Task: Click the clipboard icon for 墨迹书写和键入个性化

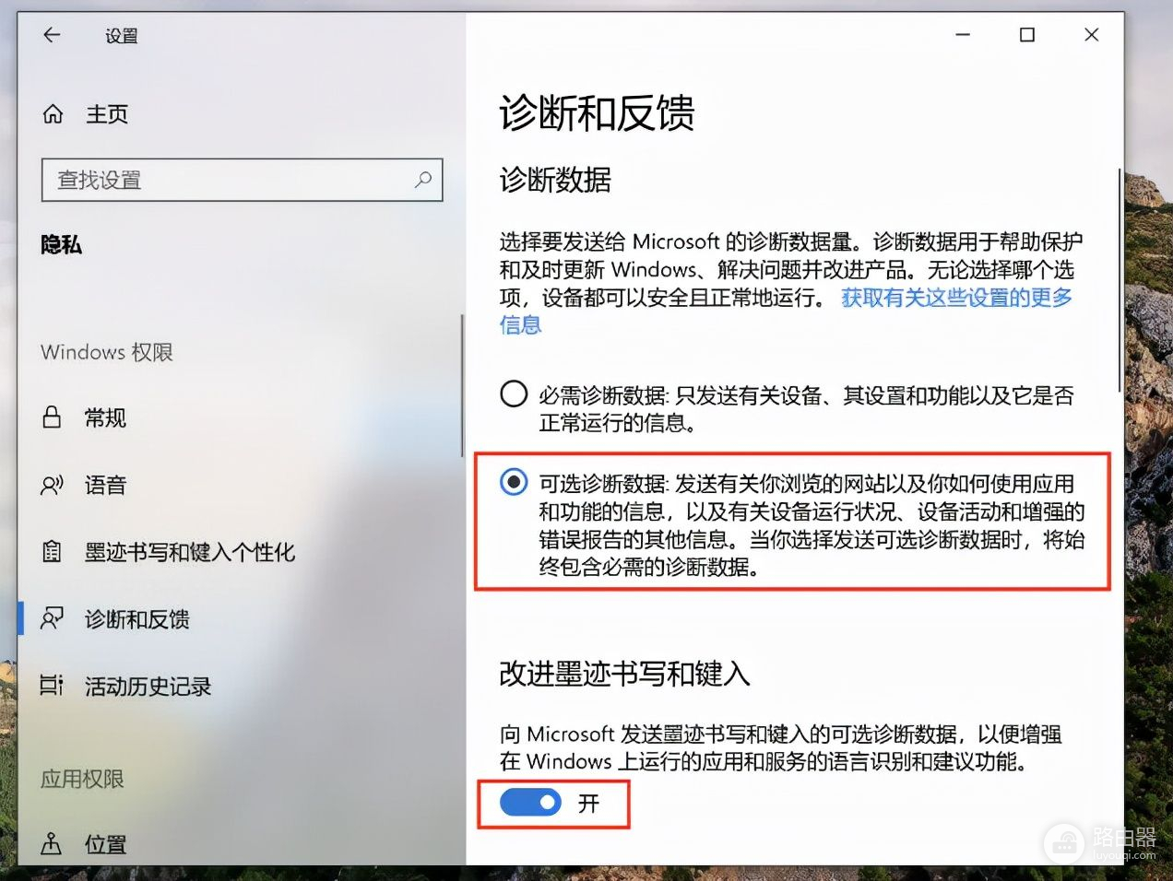Action: tap(52, 552)
